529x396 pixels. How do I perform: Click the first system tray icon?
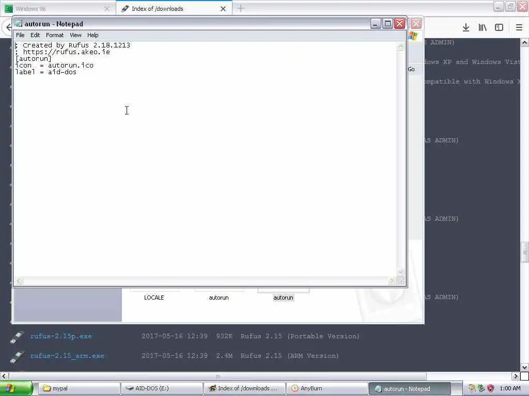472,388
